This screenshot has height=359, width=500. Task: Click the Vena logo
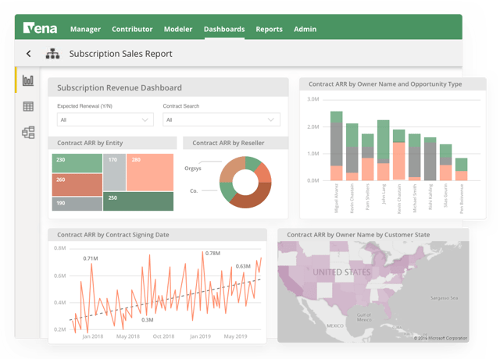pos(40,28)
